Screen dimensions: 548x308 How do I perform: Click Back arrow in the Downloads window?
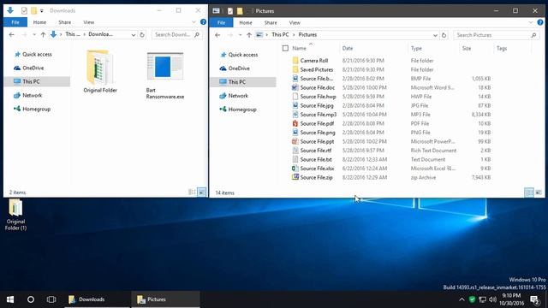(x=11, y=34)
